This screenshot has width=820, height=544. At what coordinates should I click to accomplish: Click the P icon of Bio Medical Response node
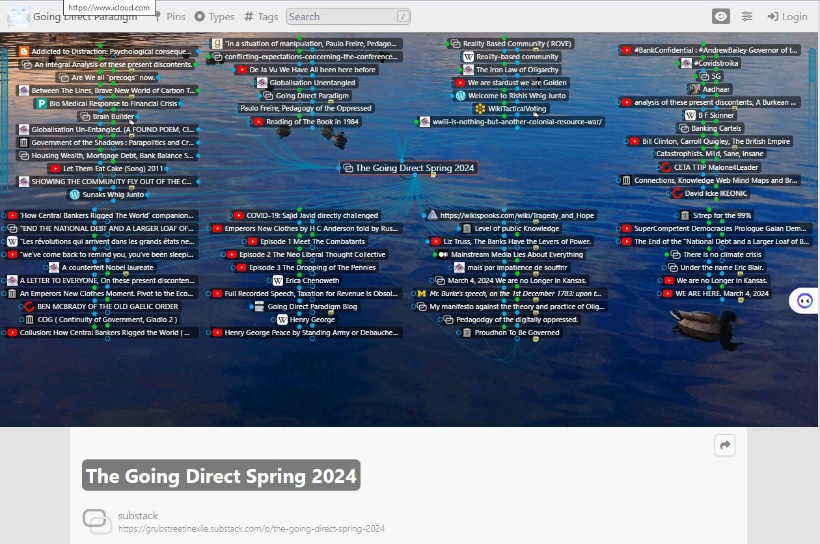[x=42, y=103]
